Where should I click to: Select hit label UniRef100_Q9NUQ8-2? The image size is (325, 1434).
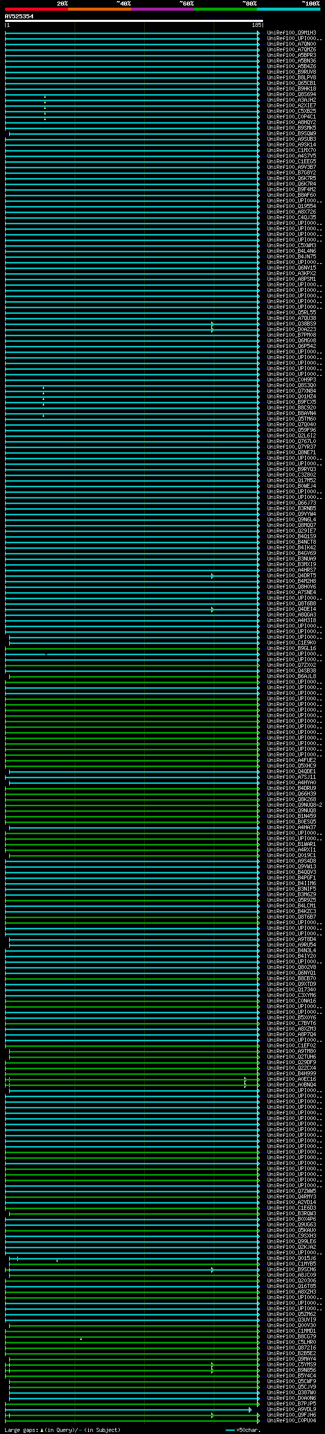click(295, 805)
